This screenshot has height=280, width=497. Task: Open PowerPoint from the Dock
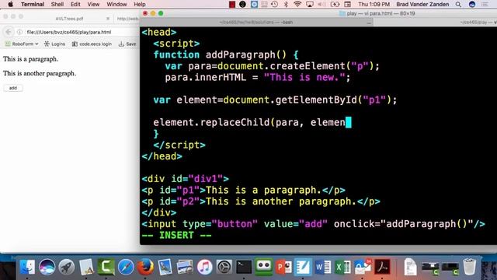coord(283,267)
